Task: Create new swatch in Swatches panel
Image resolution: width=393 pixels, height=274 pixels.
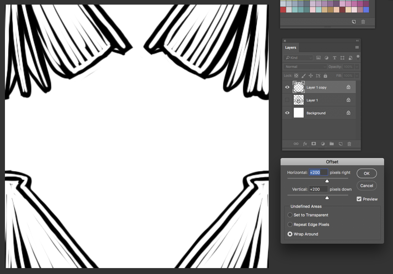Action: tap(354, 22)
